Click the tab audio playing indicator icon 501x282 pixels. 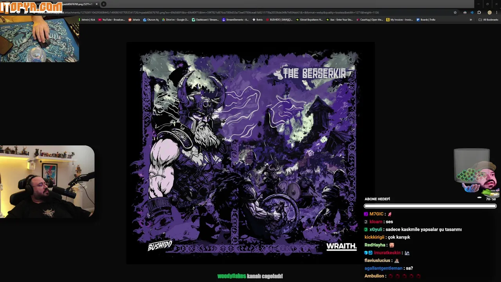(x=472, y=13)
